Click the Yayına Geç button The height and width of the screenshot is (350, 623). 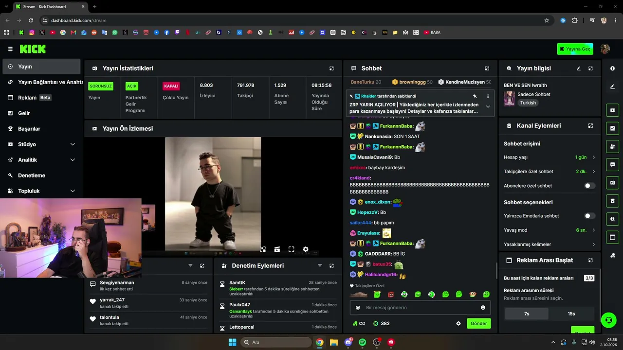575,49
